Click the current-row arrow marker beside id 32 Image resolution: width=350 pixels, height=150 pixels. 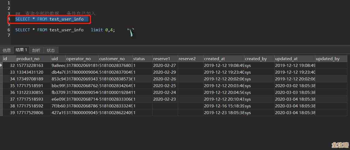point(1,65)
